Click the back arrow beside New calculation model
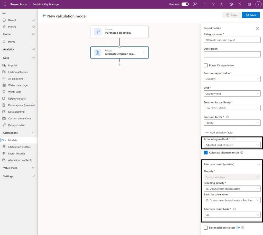263x235 pixels. coord(44,16)
